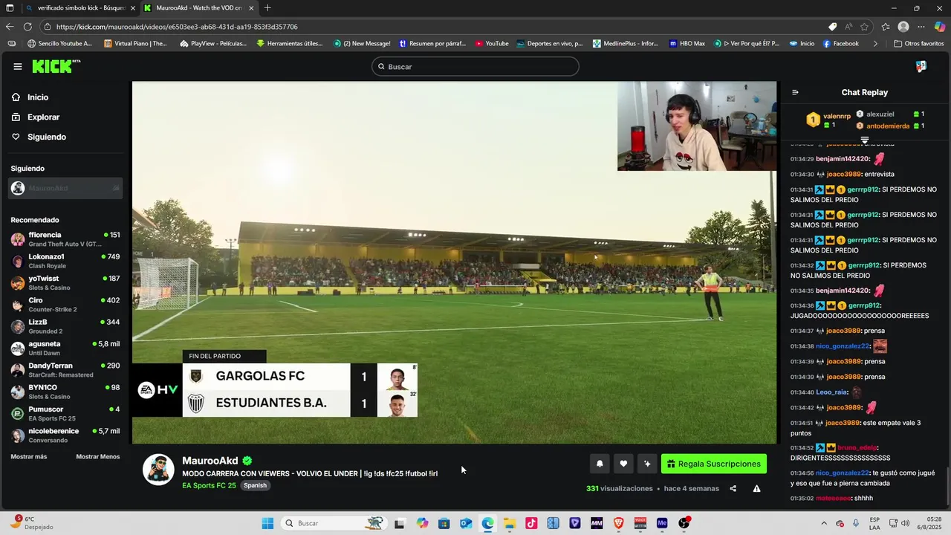This screenshot has height=535, width=951.
Task: Open agusneta Until Dawn channel
Action: [65, 348]
